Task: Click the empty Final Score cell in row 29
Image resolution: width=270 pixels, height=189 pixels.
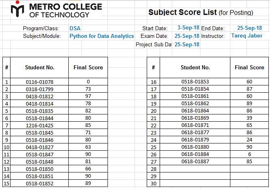Action: [249, 176]
